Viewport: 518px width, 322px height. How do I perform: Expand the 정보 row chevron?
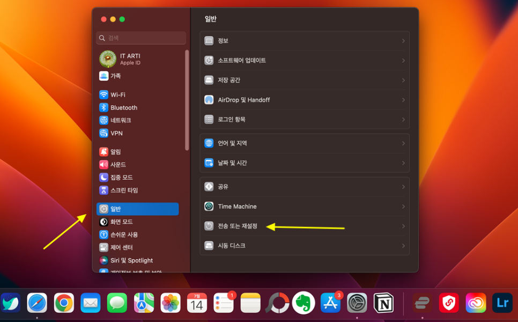pyautogui.click(x=403, y=41)
